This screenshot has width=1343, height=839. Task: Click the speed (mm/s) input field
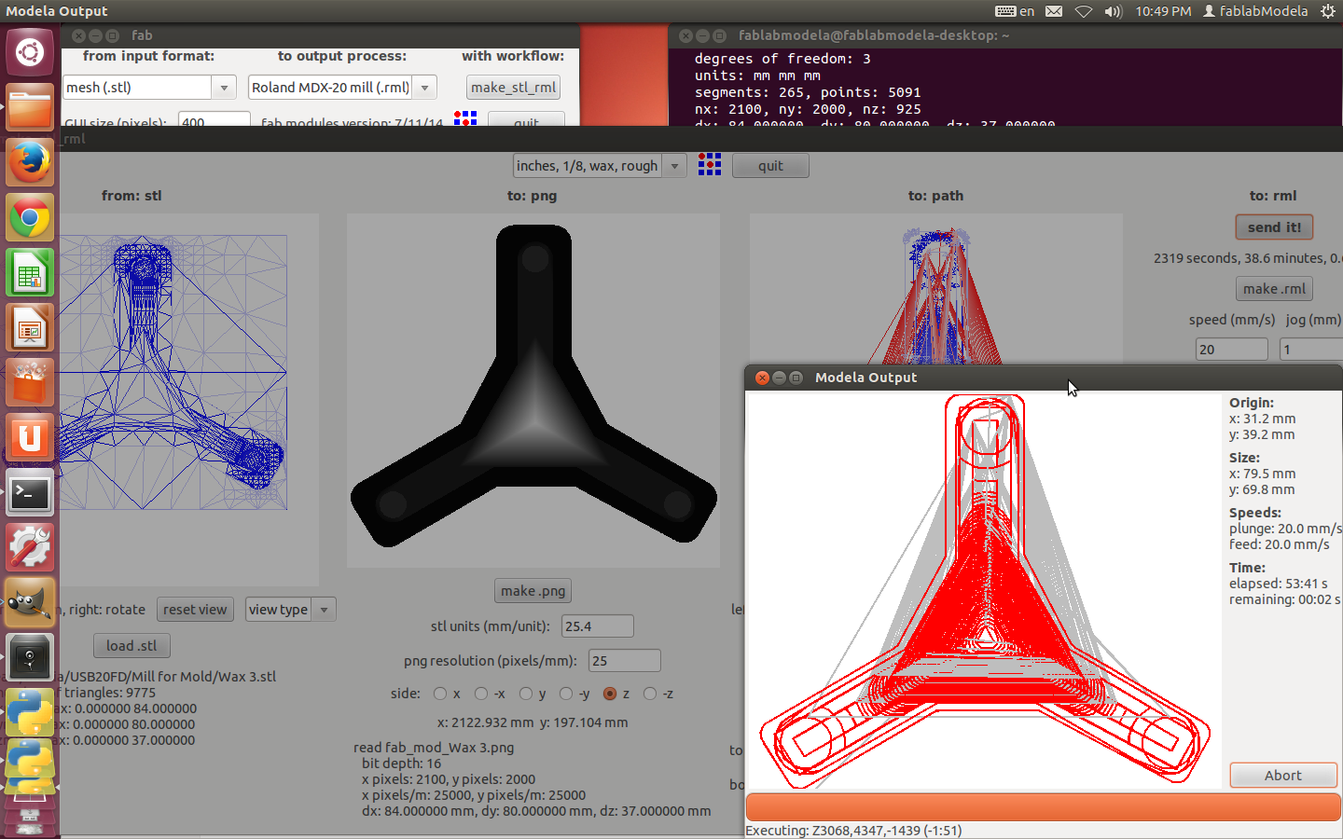pyautogui.click(x=1231, y=350)
